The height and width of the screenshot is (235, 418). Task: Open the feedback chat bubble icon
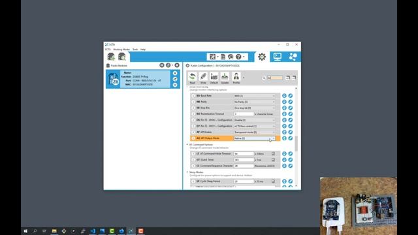click(231, 57)
